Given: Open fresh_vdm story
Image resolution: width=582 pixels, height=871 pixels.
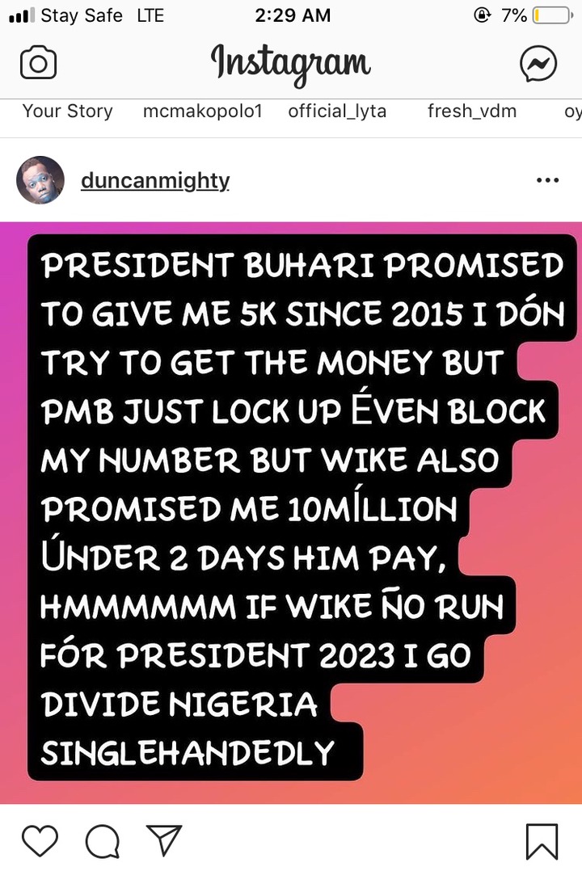Looking at the screenshot, I should (472, 112).
